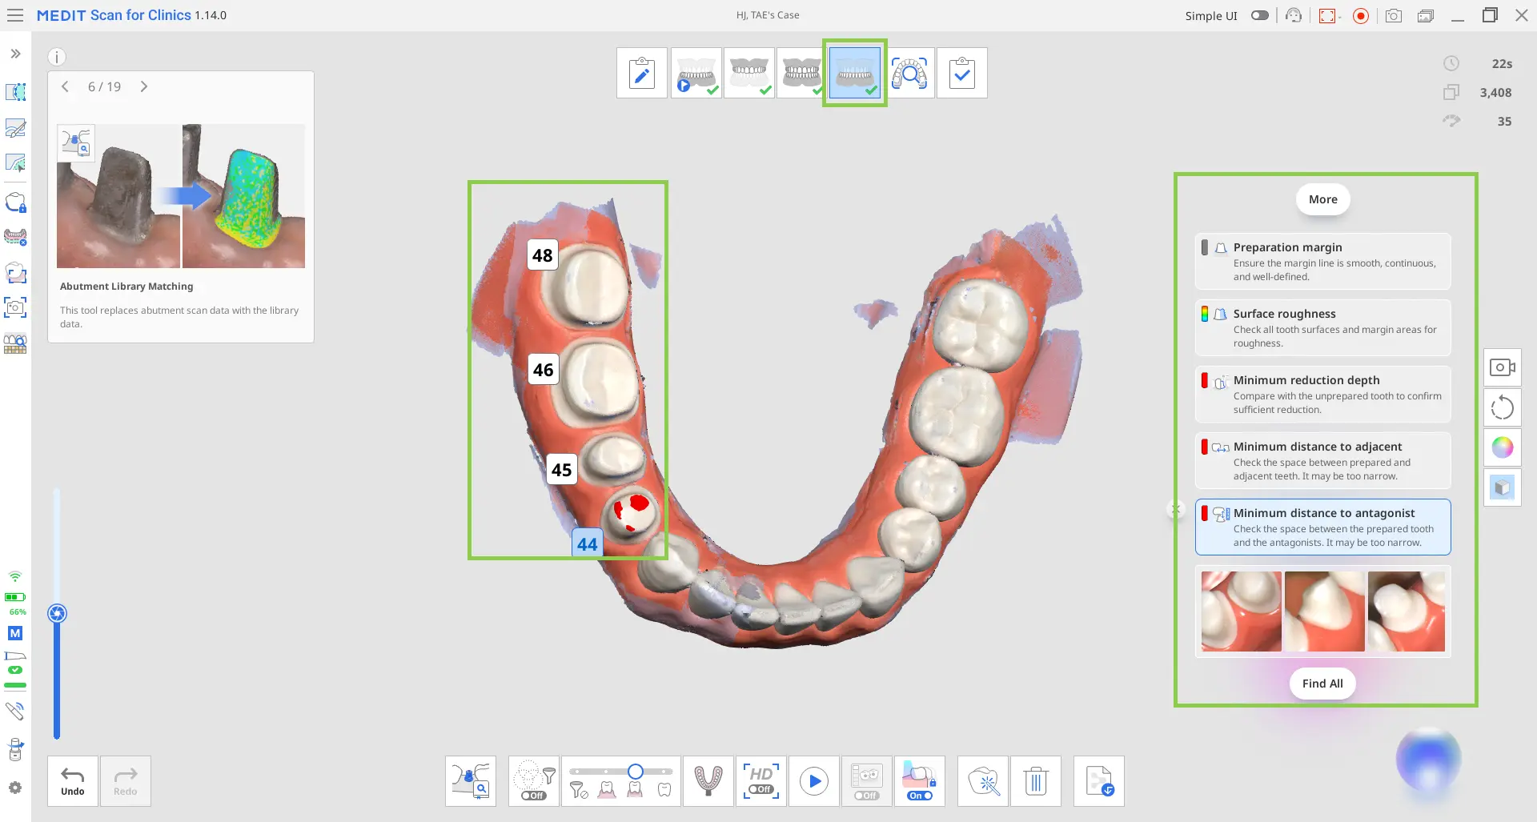Image resolution: width=1537 pixels, height=822 pixels.
Task: Click the info icon above the help card
Action: [x=56, y=57]
